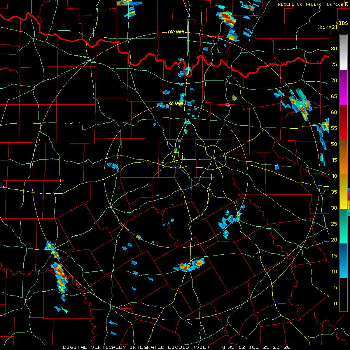This screenshot has height=350, width=350.
Task: Click the scale value 30
Action: pyautogui.click(x=334, y=208)
